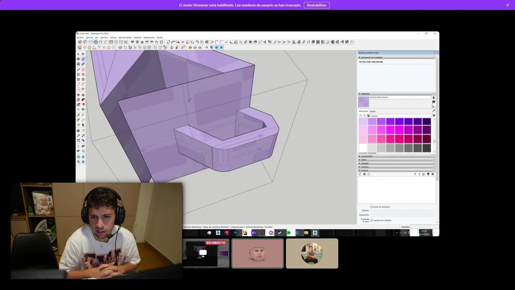Pick the lightest lavender swatch

[363, 121]
